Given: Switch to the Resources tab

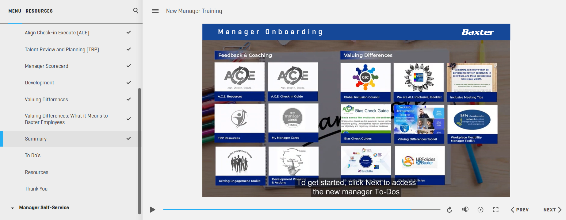Looking at the screenshot, I should (x=39, y=11).
